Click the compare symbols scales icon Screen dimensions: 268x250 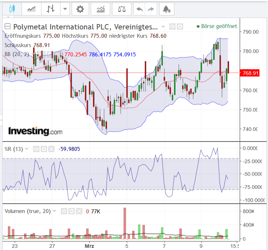pyautogui.click(x=122, y=9)
